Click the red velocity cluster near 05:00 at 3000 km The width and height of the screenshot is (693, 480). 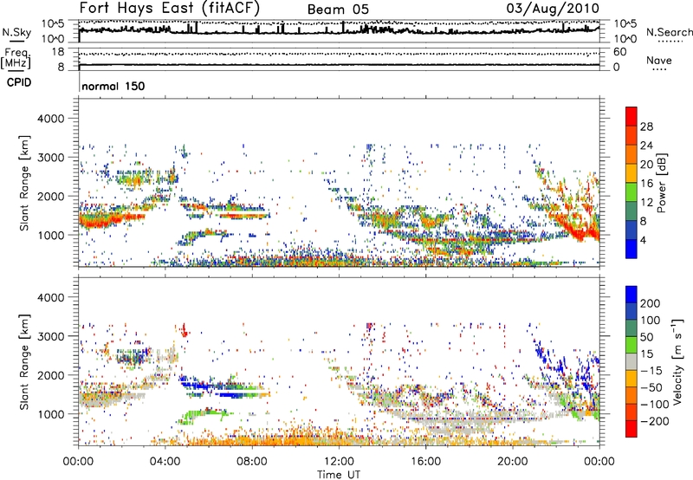point(184,331)
